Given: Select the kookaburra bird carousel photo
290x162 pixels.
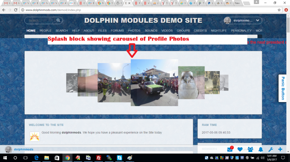Looking at the screenshot, I should tap(191, 83).
